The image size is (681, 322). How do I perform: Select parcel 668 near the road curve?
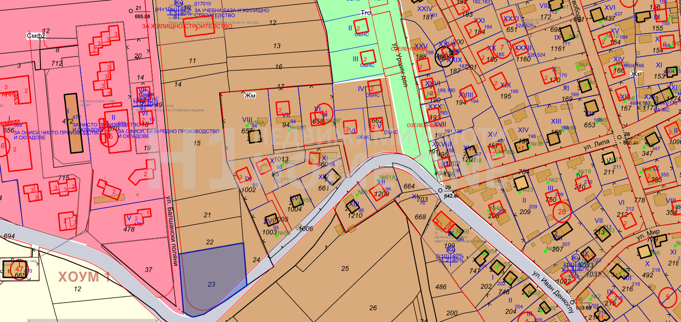click(420, 217)
